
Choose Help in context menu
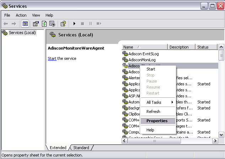(x=158, y=130)
